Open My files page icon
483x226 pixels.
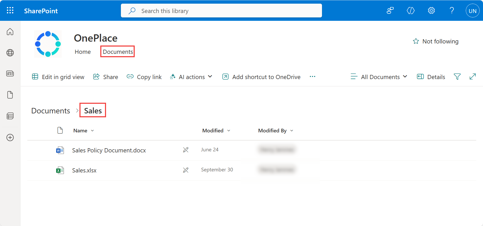pyautogui.click(x=10, y=95)
